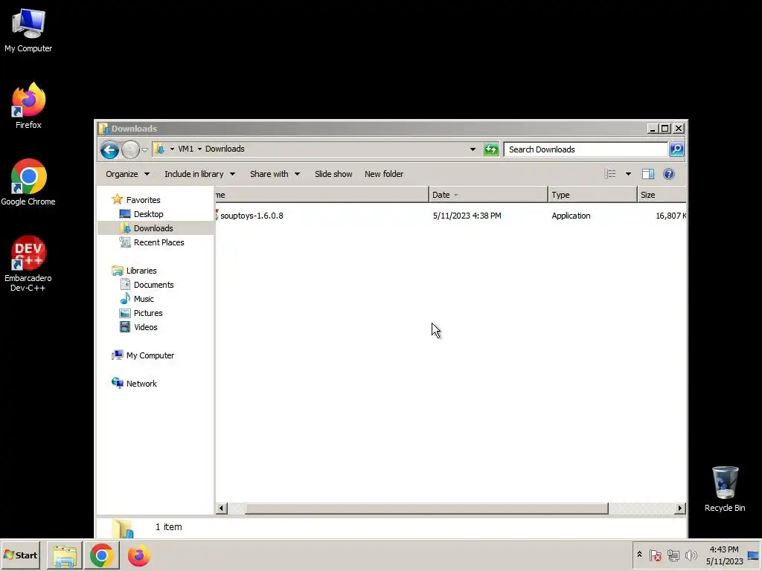The height and width of the screenshot is (571, 762).
Task: Open Include in library menu
Action: point(199,174)
